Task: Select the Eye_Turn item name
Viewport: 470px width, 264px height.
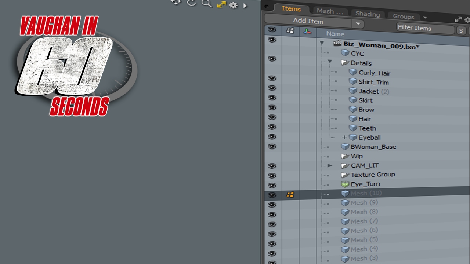Action: (365, 184)
